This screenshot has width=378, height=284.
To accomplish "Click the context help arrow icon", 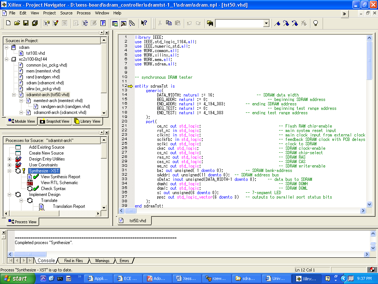I will click(144, 23).
